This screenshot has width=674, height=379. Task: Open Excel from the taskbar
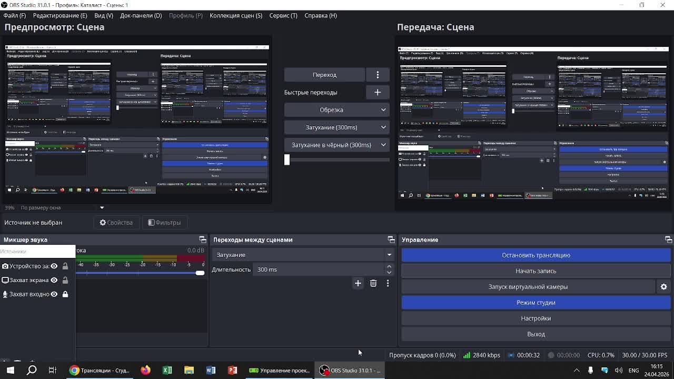tap(167, 371)
